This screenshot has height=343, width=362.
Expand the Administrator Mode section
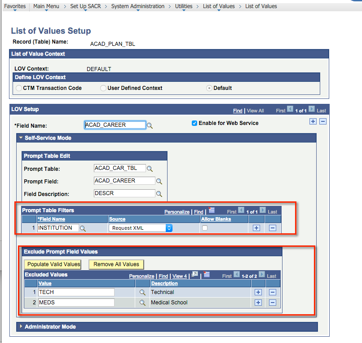point(21,327)
